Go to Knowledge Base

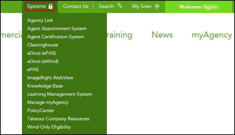[45, 86]
